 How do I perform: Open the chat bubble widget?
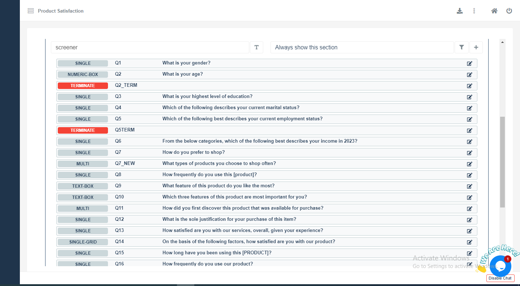click(x=500, y=266)
